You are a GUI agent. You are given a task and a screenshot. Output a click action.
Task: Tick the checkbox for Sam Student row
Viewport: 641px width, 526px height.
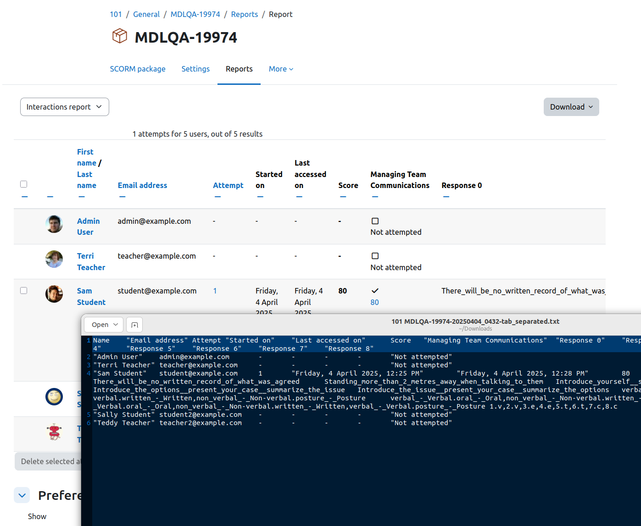pyautogui.click(x=24, y=291)
